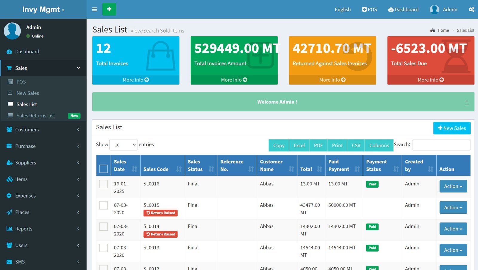This screenshot has width=478, height=270.
Task: Focus the Search input field
Action: (x=442, y=145)
